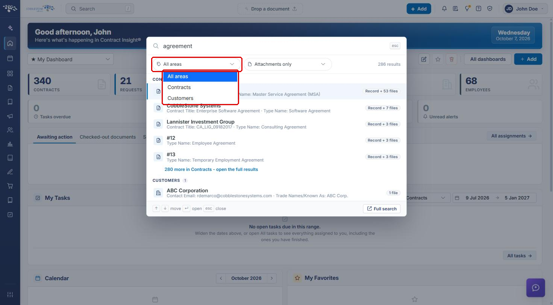Click the Full search button
Image resolution: width=553 pixels, height=305 pixels.
(x=382, y=209)
